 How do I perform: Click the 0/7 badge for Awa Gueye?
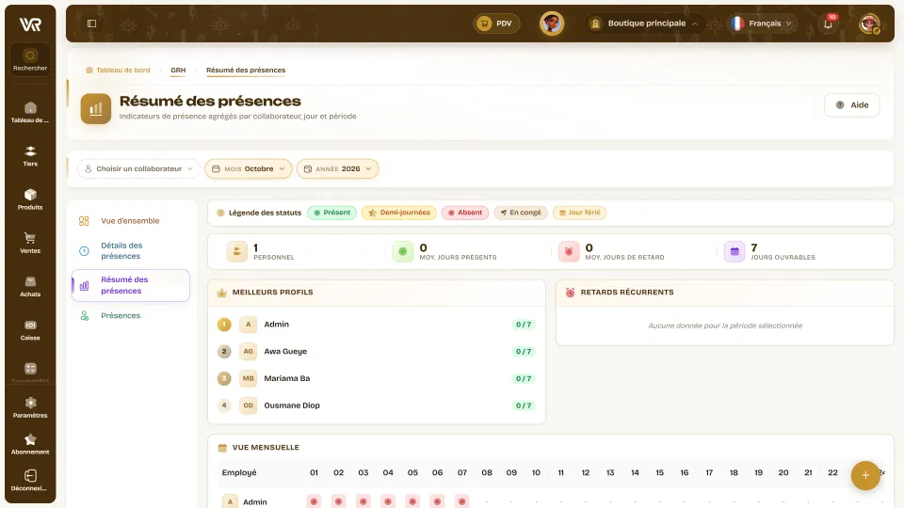[524, 351]
